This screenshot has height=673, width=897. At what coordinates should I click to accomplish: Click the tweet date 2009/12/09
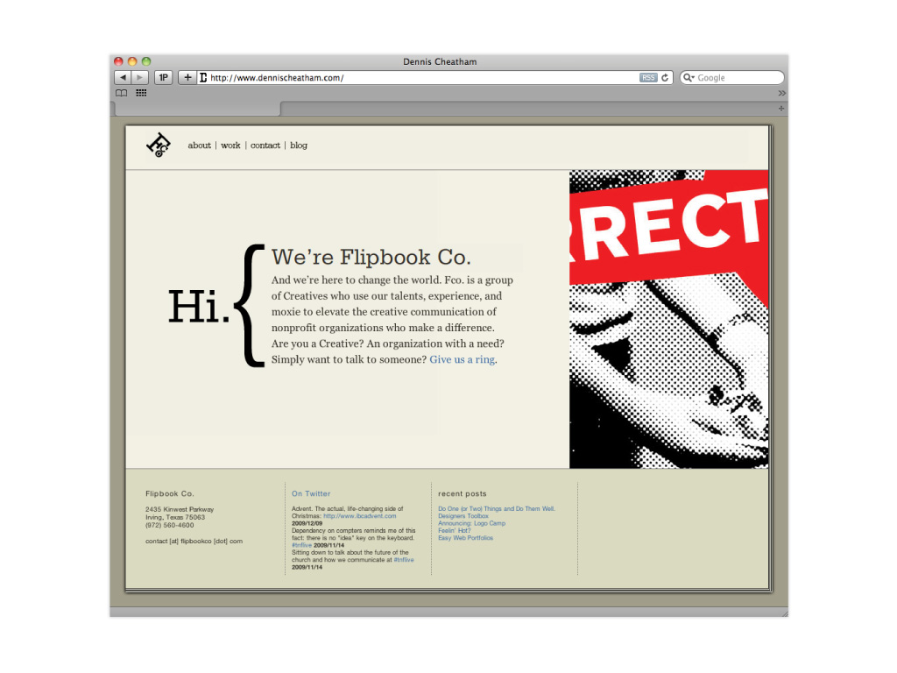tap(307, 523)
